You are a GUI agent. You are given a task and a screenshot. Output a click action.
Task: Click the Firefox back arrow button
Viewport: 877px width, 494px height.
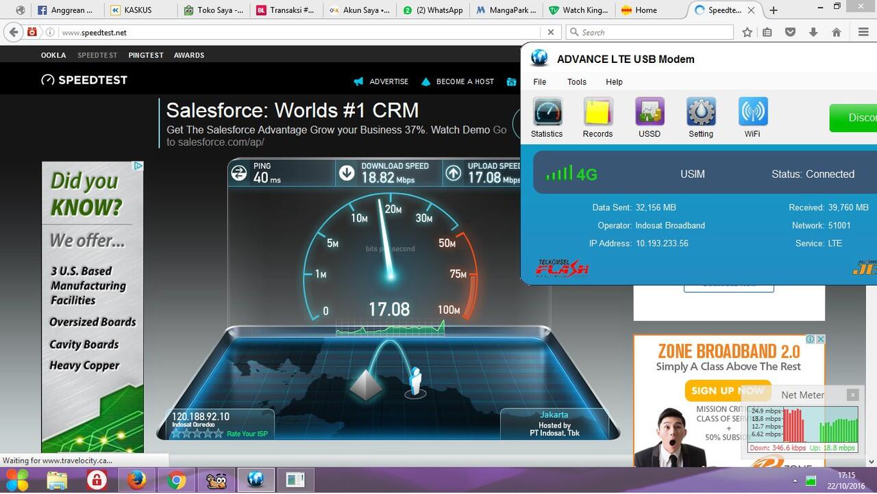pyautogui.click(x=14, y=32)
